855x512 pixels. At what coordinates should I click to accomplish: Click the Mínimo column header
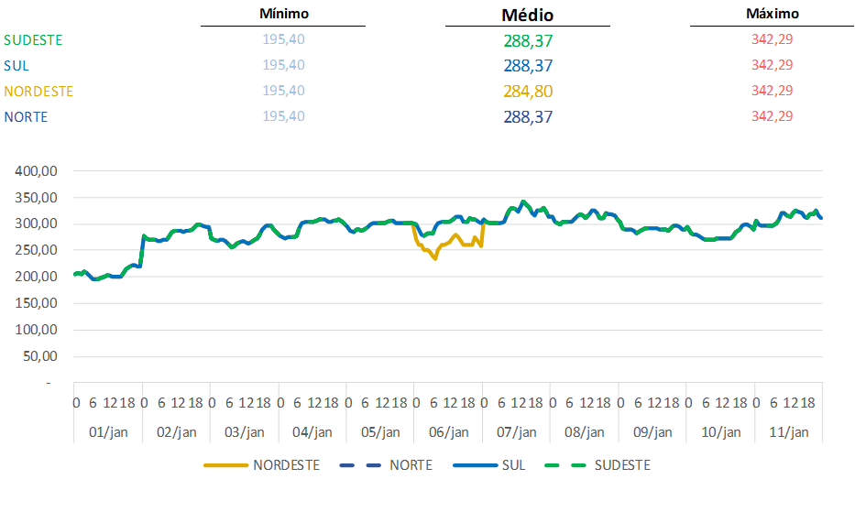[283, 14]
